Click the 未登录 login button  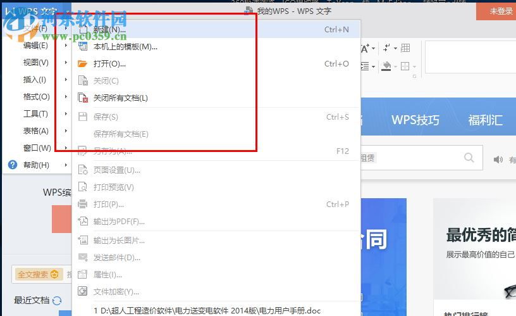[x=496, y=11]
